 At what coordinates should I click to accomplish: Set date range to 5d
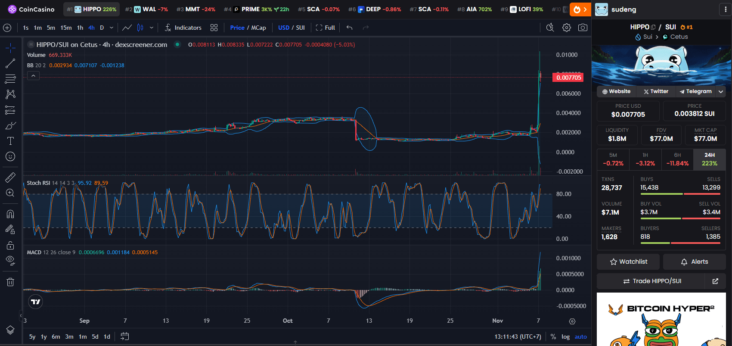click(95, 337)
